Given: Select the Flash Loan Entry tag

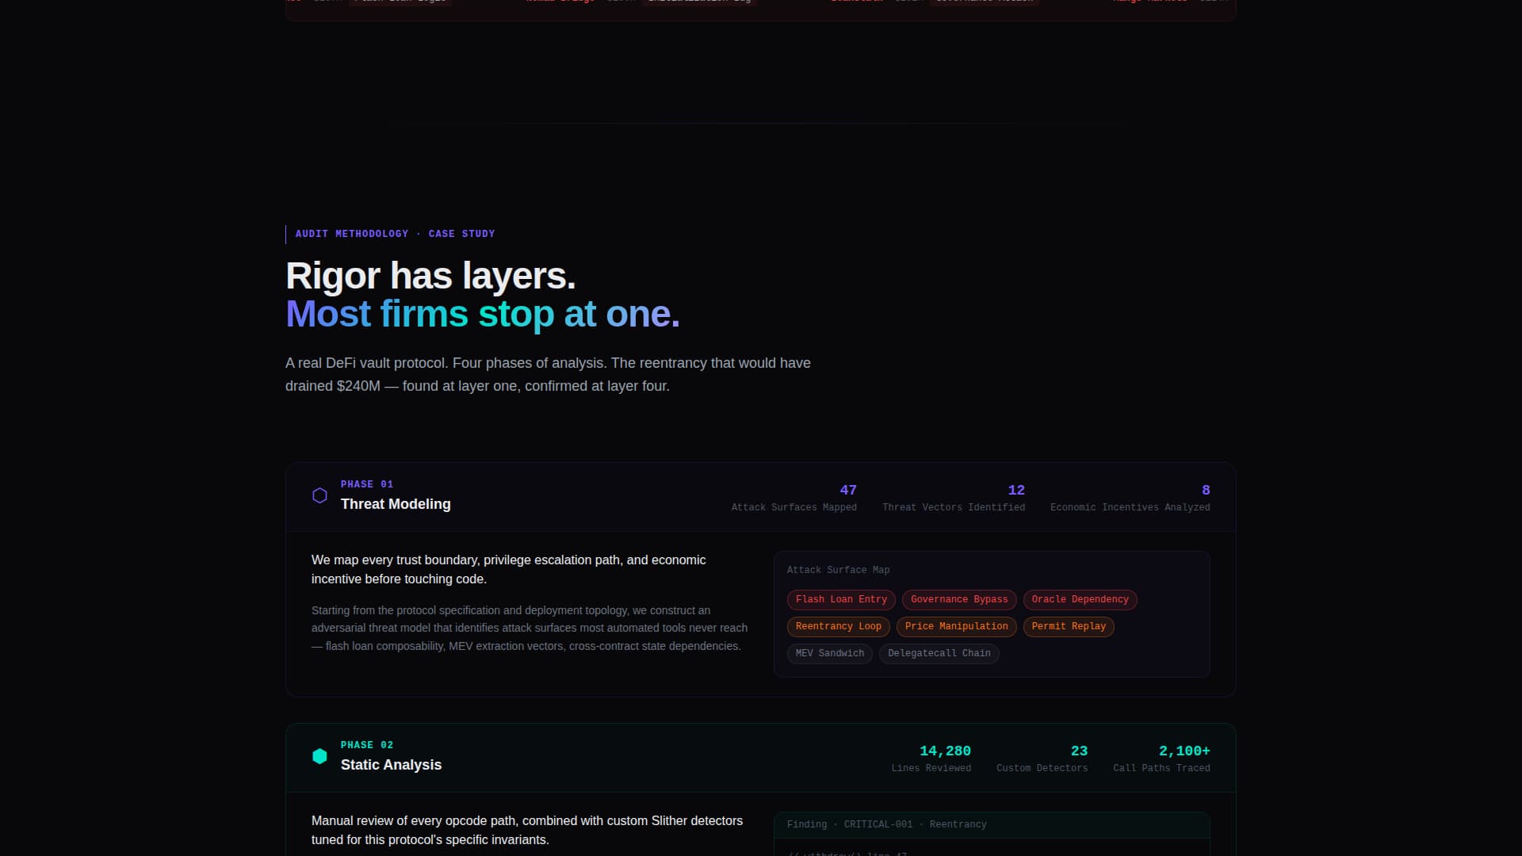Looking at the screenshot, I should tap(841, 600).
